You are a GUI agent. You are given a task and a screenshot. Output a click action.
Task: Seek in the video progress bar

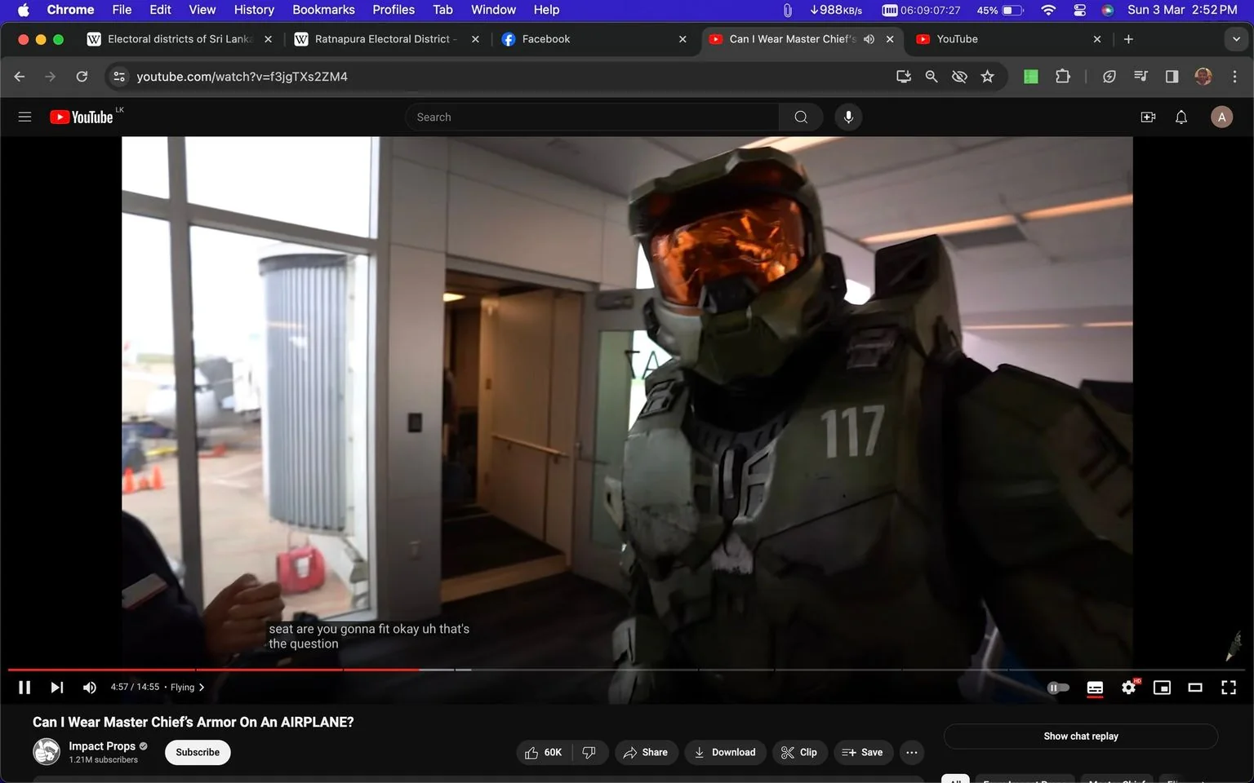627,670
